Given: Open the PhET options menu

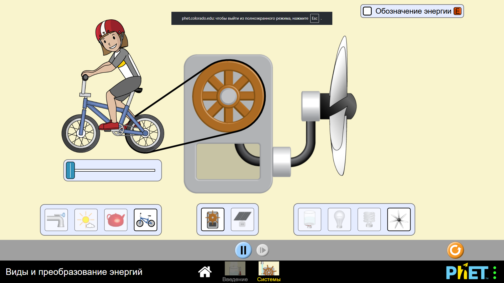Looking at the screenshot, I should coord(495,273).
